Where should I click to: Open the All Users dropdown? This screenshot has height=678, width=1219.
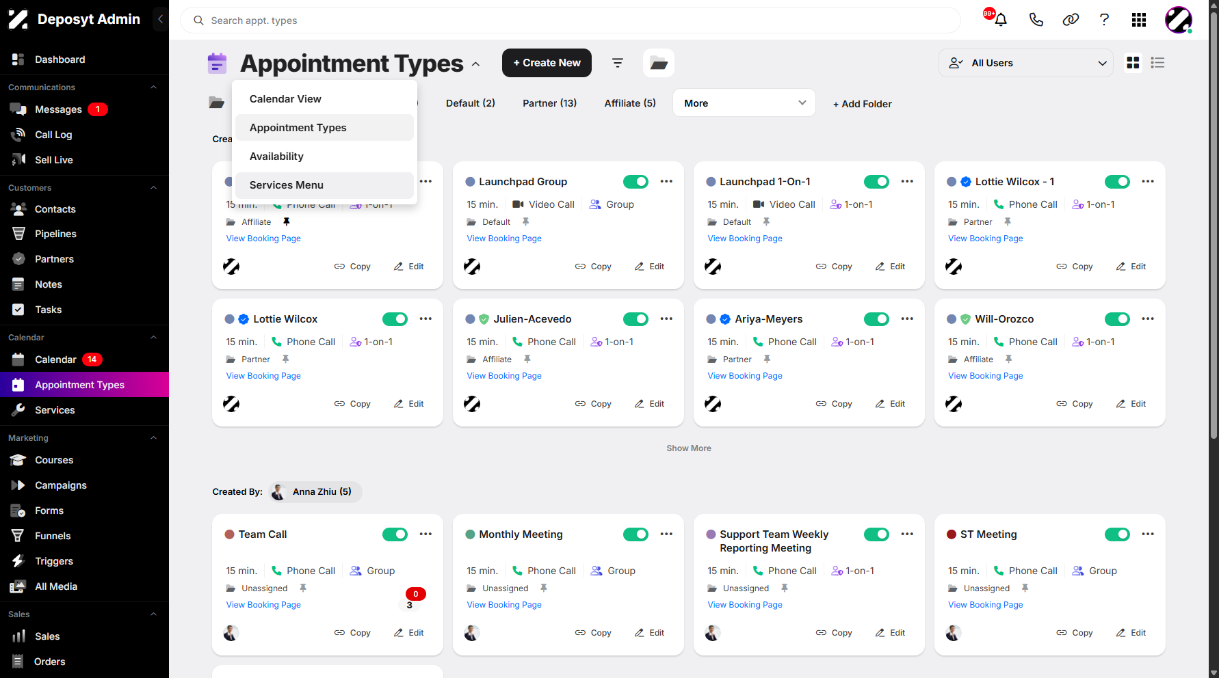(1026, 63)
